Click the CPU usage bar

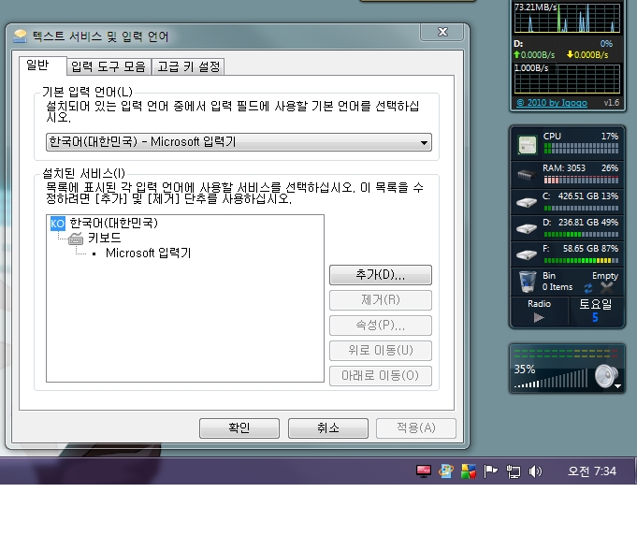tap(581, 149)
